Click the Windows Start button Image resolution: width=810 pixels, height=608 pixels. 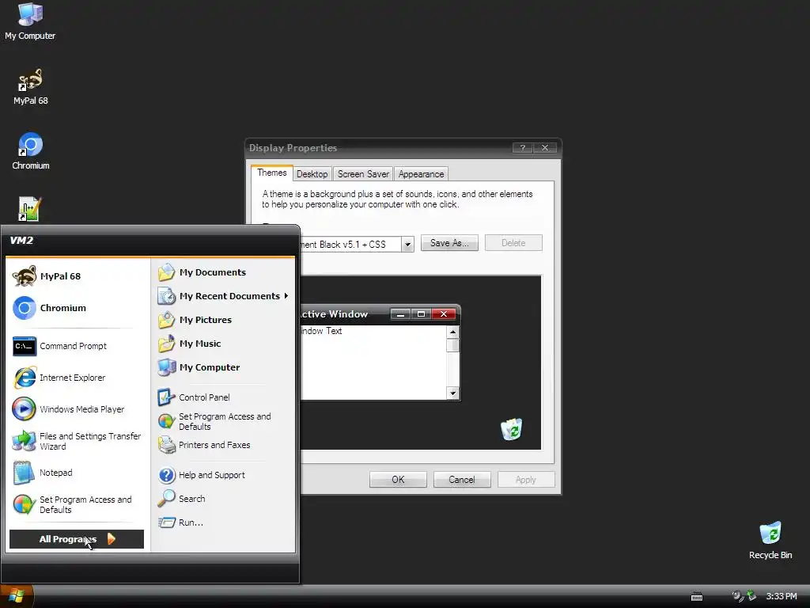tap(17, 596)
